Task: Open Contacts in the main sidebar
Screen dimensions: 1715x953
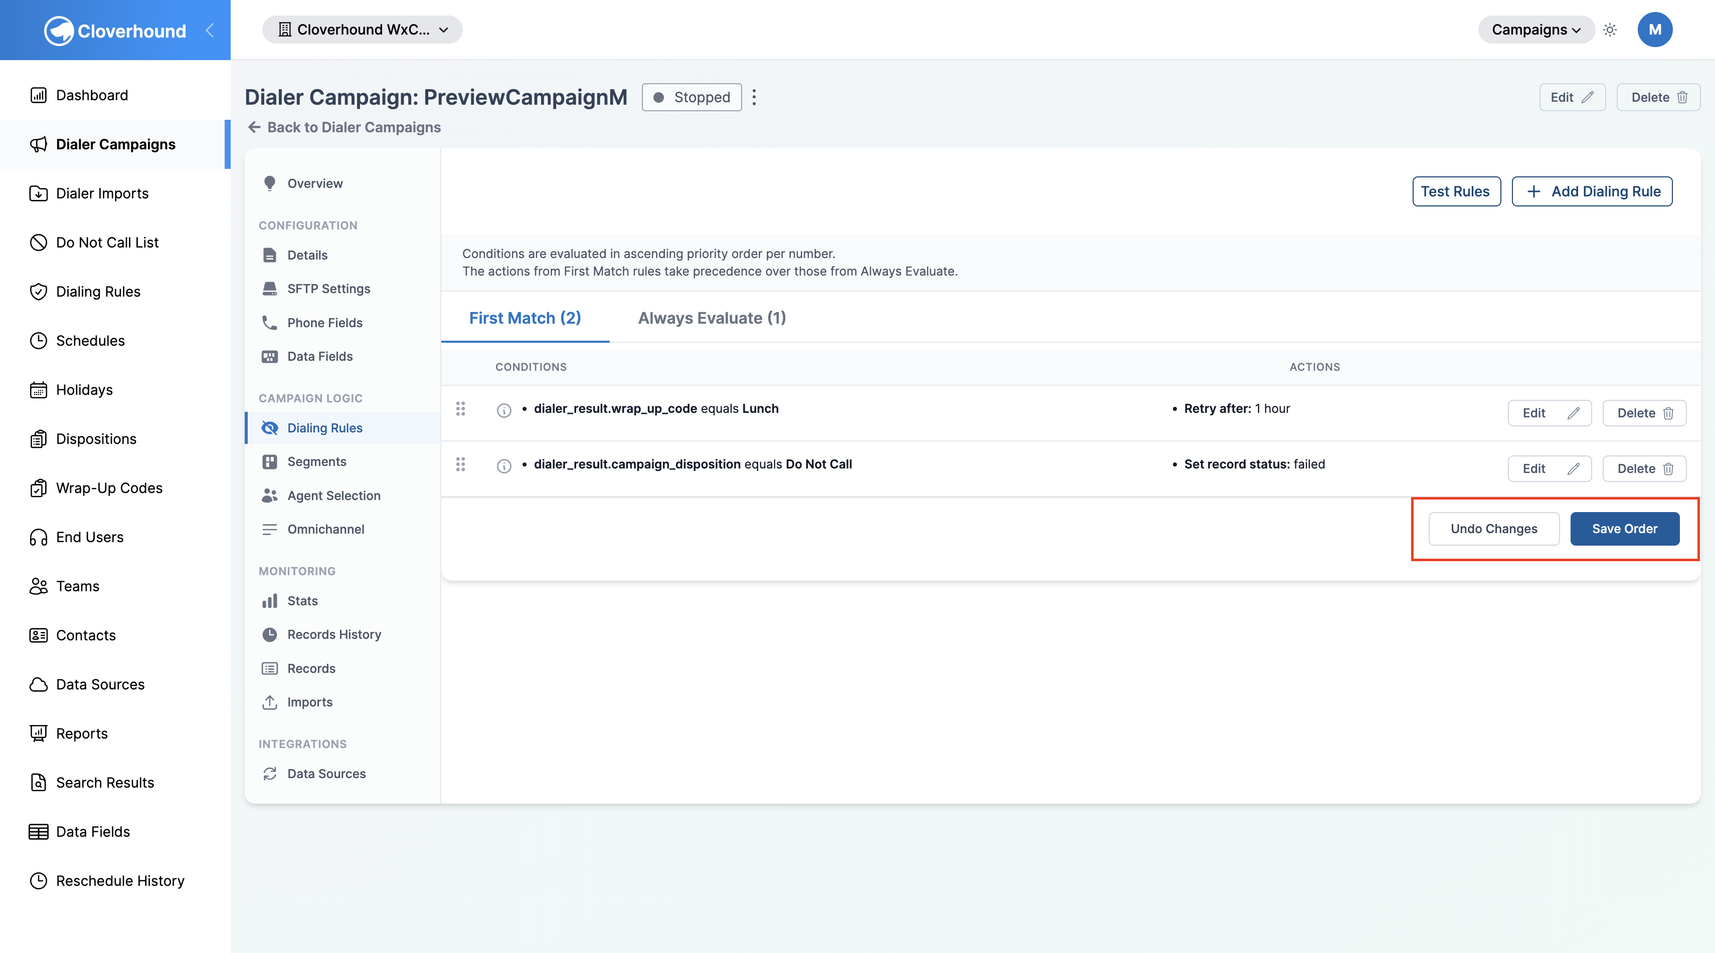Action: 114,636
